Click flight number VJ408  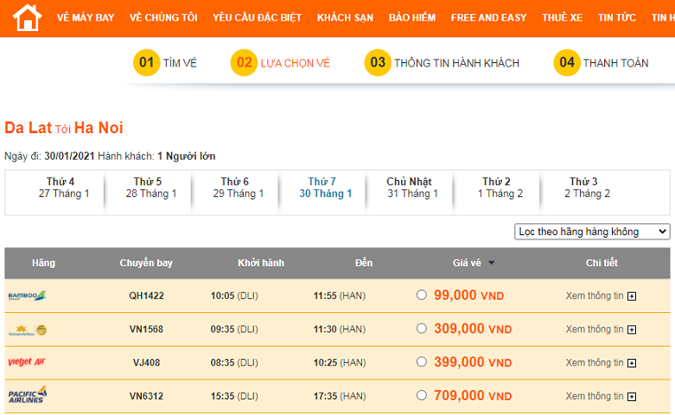click(146, 363)
